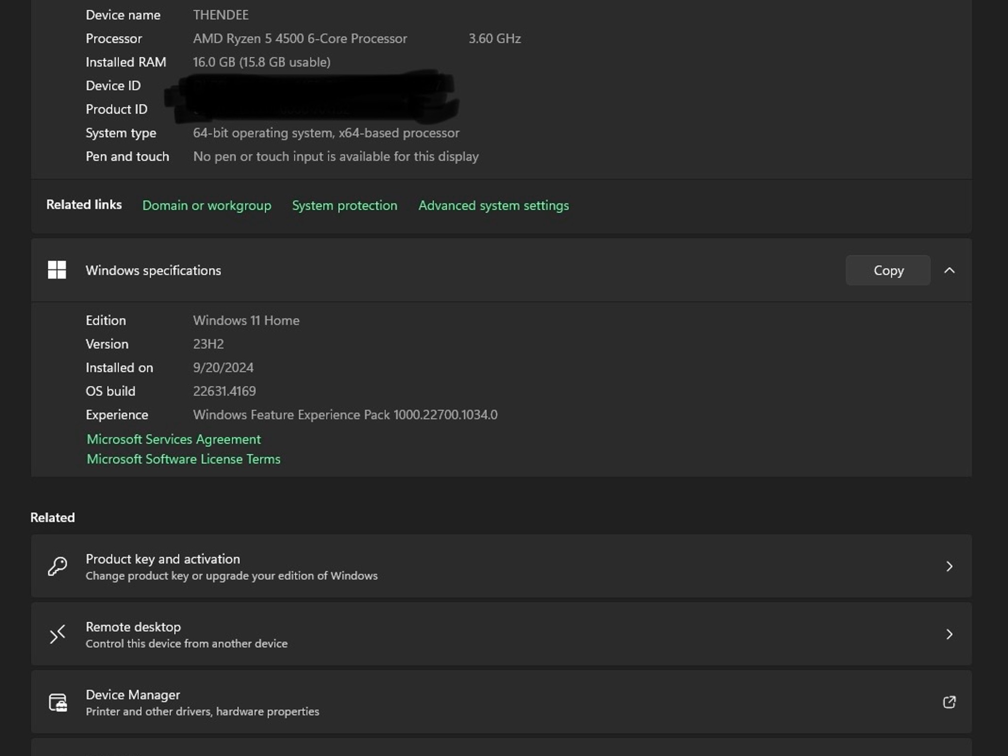Click the device name THENDEE text

coord(220,15)
